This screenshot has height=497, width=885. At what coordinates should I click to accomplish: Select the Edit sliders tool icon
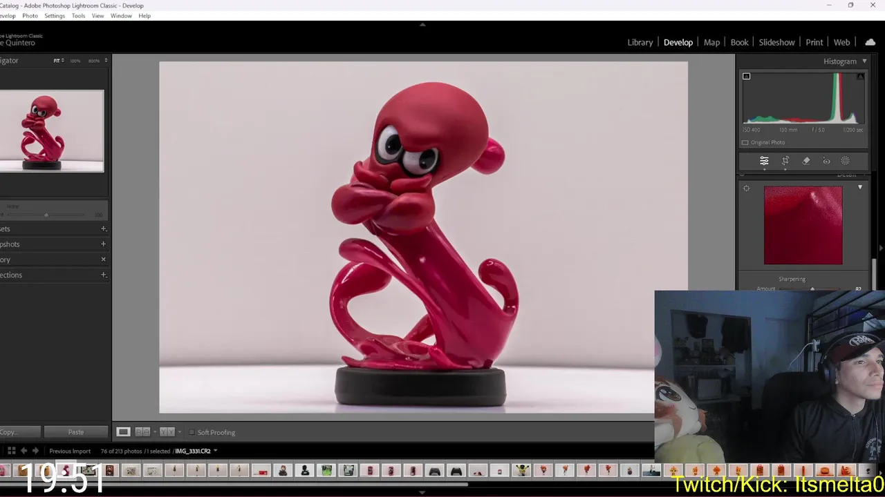(x=764, y=161)
